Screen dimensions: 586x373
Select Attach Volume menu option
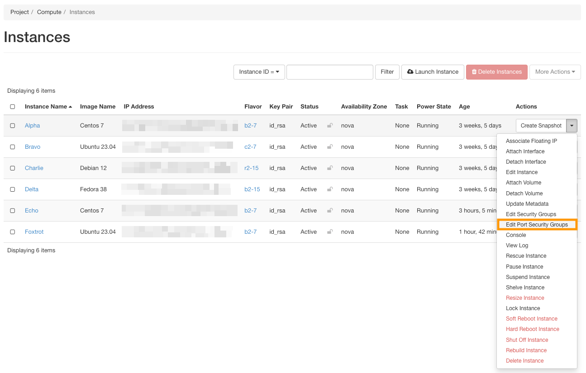[x=524, y=183]
